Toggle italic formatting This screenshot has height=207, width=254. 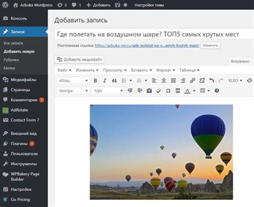104,80
